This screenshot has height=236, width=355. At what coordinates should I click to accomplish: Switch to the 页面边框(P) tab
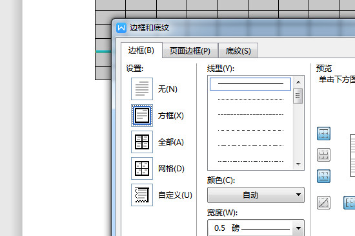[190, 50]
